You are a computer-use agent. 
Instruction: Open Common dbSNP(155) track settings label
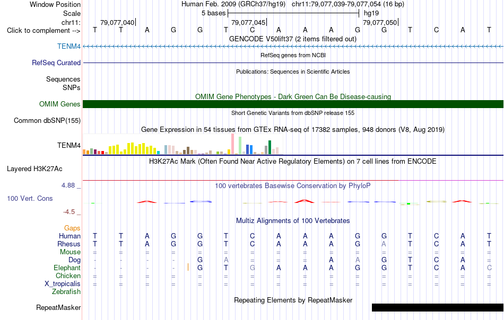point(47,120)
